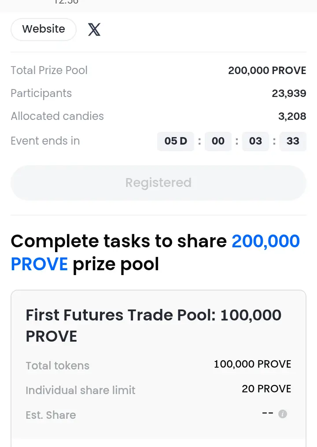This screenshot has height=447, width=317.
Task: Select the 3,208 allocated candies value
Action: (x=292, y=116)
